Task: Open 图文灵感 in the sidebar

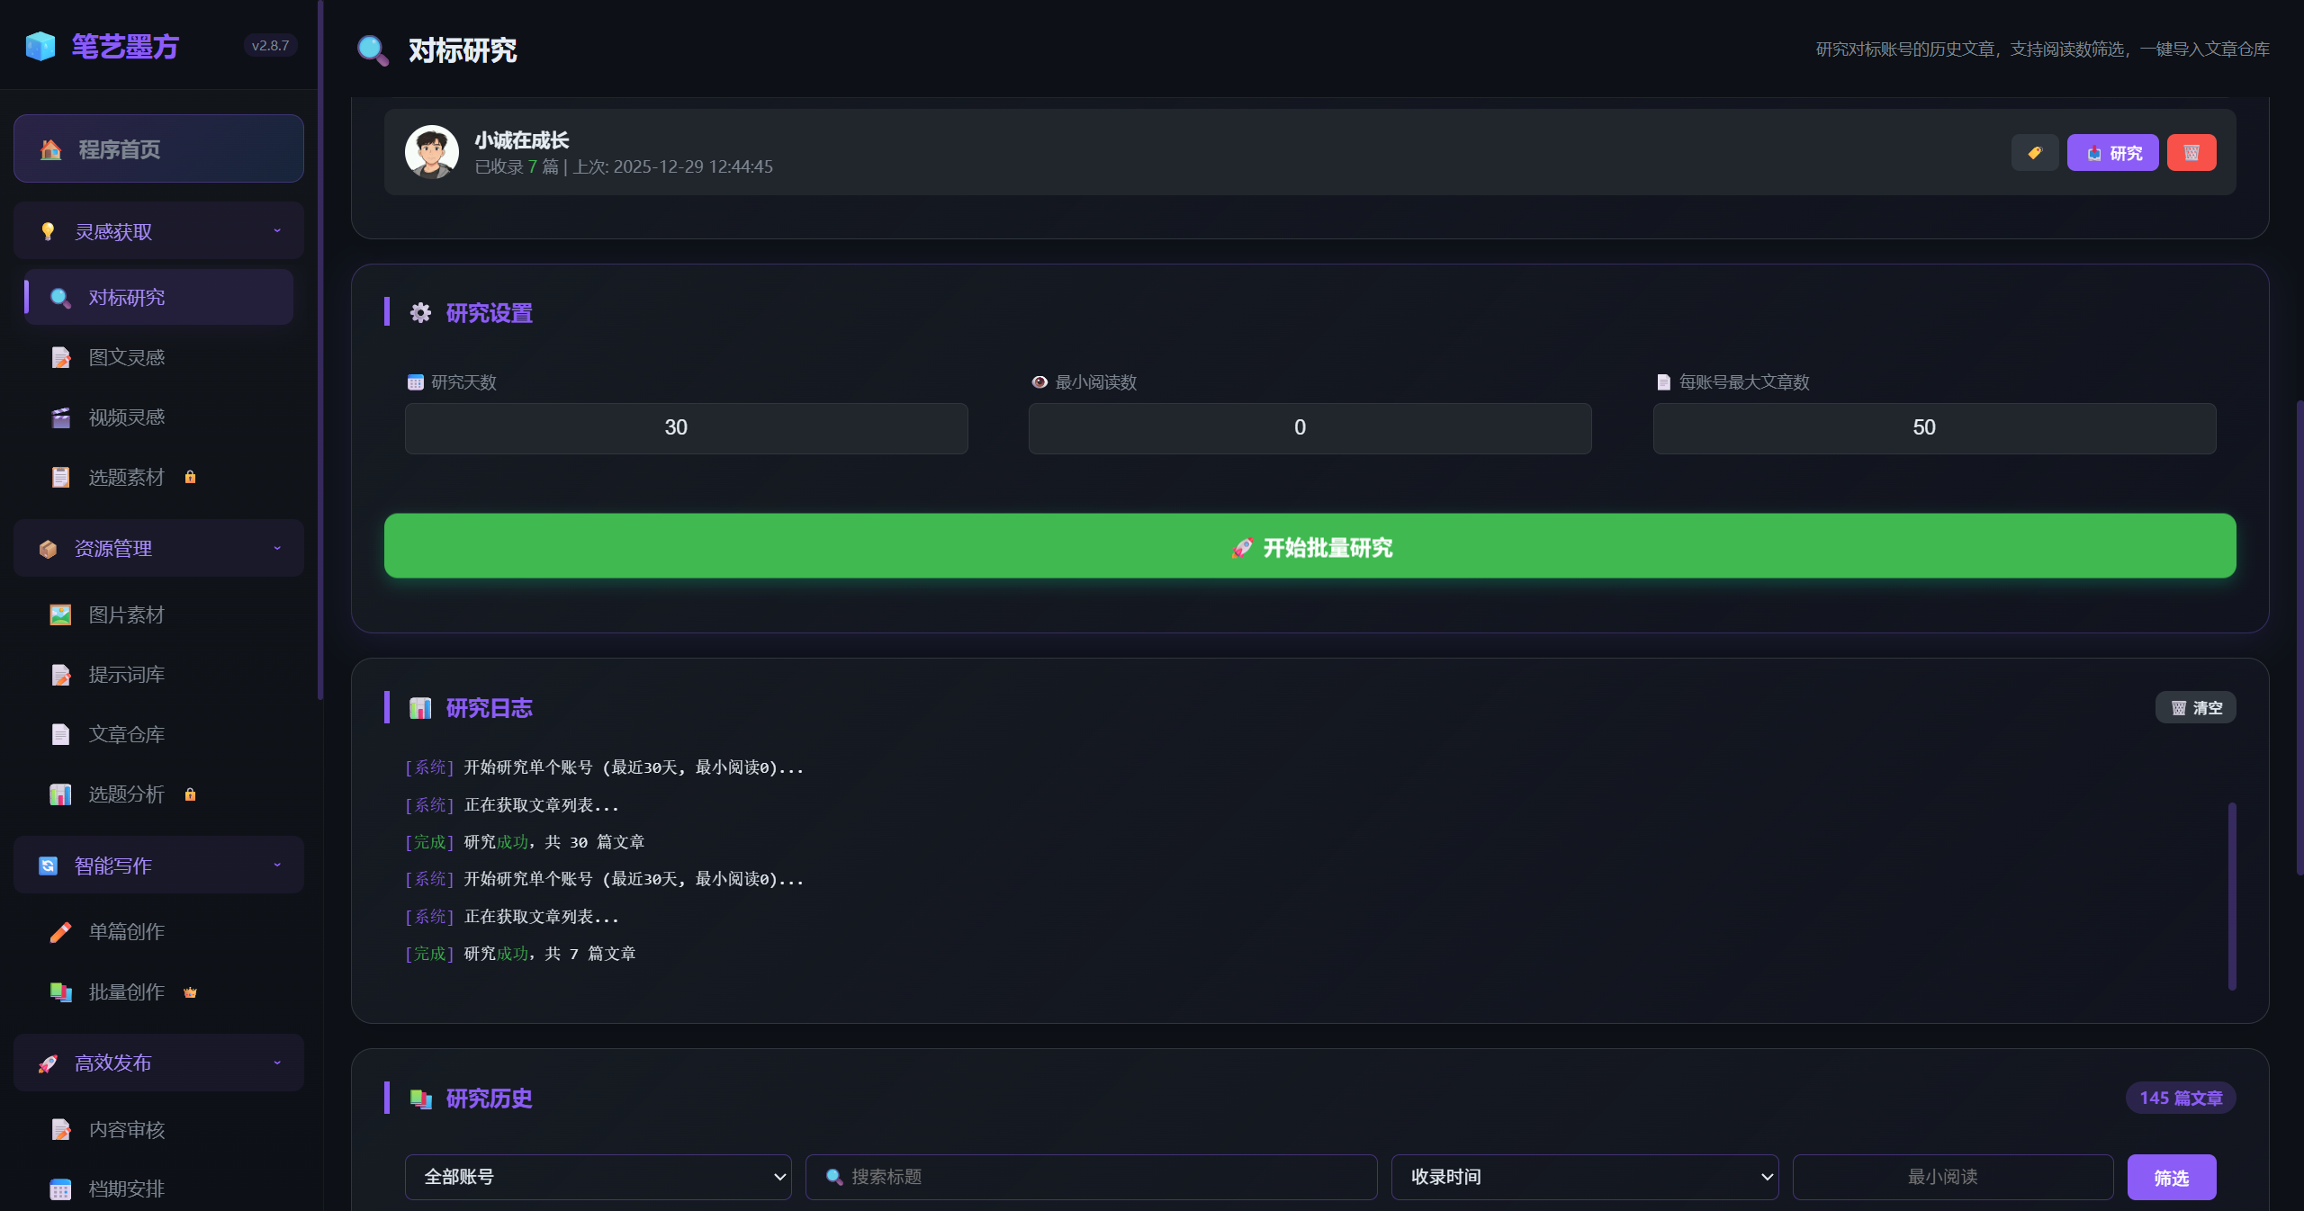Action: [126, 357]
